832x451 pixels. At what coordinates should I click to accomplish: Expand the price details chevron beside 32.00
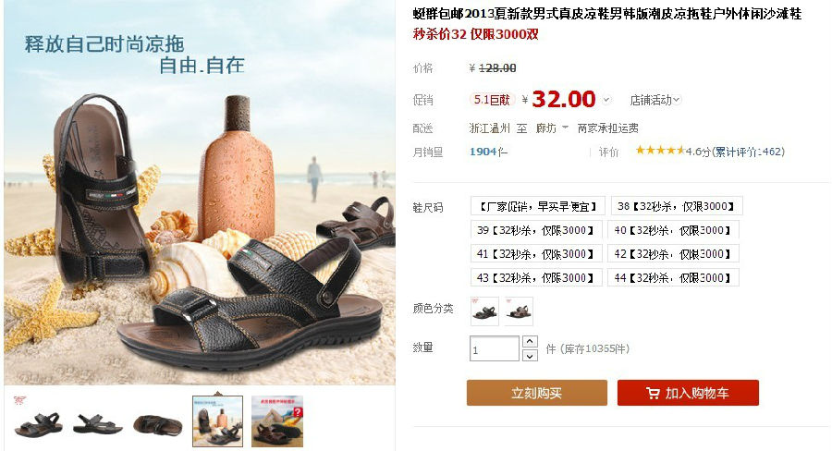point(606,100)
